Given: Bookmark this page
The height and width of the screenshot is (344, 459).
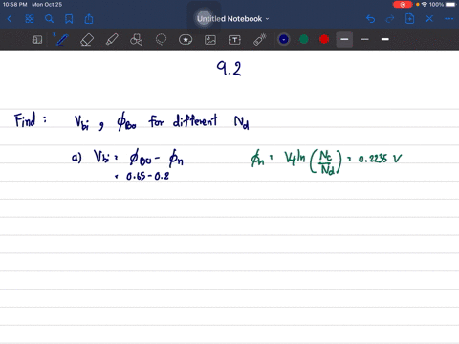Looking at the screenshot, I should click(x=69, y=19).
